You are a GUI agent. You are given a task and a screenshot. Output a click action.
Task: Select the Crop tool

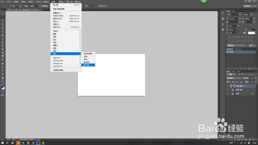click(3, 28)
